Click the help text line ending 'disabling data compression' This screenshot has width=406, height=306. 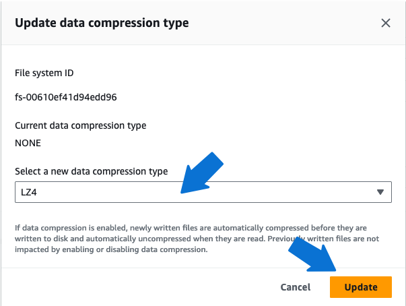pos(111,249)
